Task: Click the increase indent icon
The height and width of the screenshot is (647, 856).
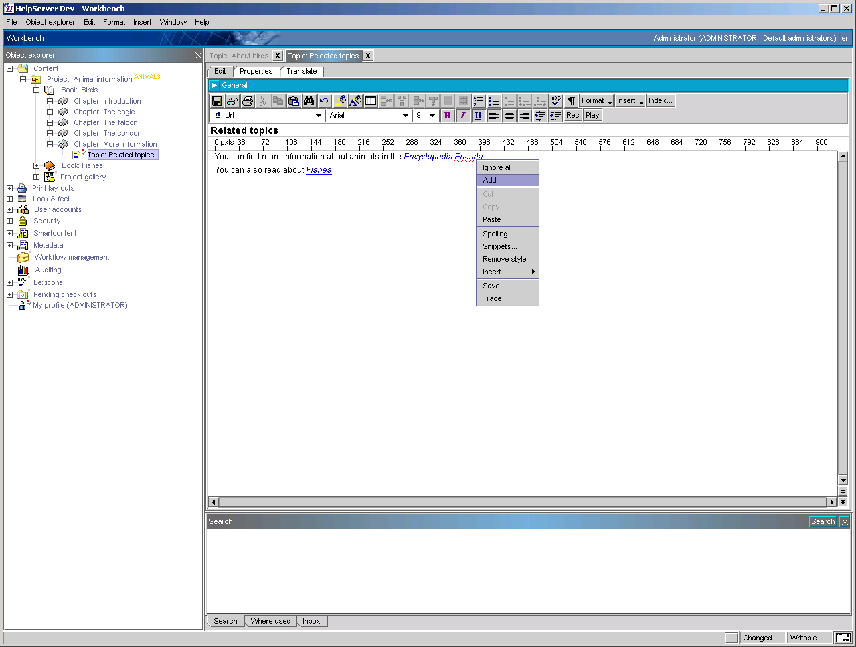Action: [x=555, y=116]
